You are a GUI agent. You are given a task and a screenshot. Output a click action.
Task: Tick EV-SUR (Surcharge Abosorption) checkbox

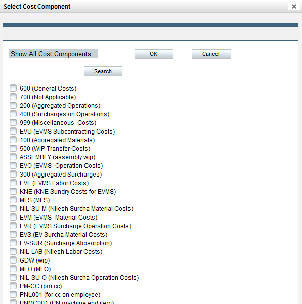[x=13, y=243]
